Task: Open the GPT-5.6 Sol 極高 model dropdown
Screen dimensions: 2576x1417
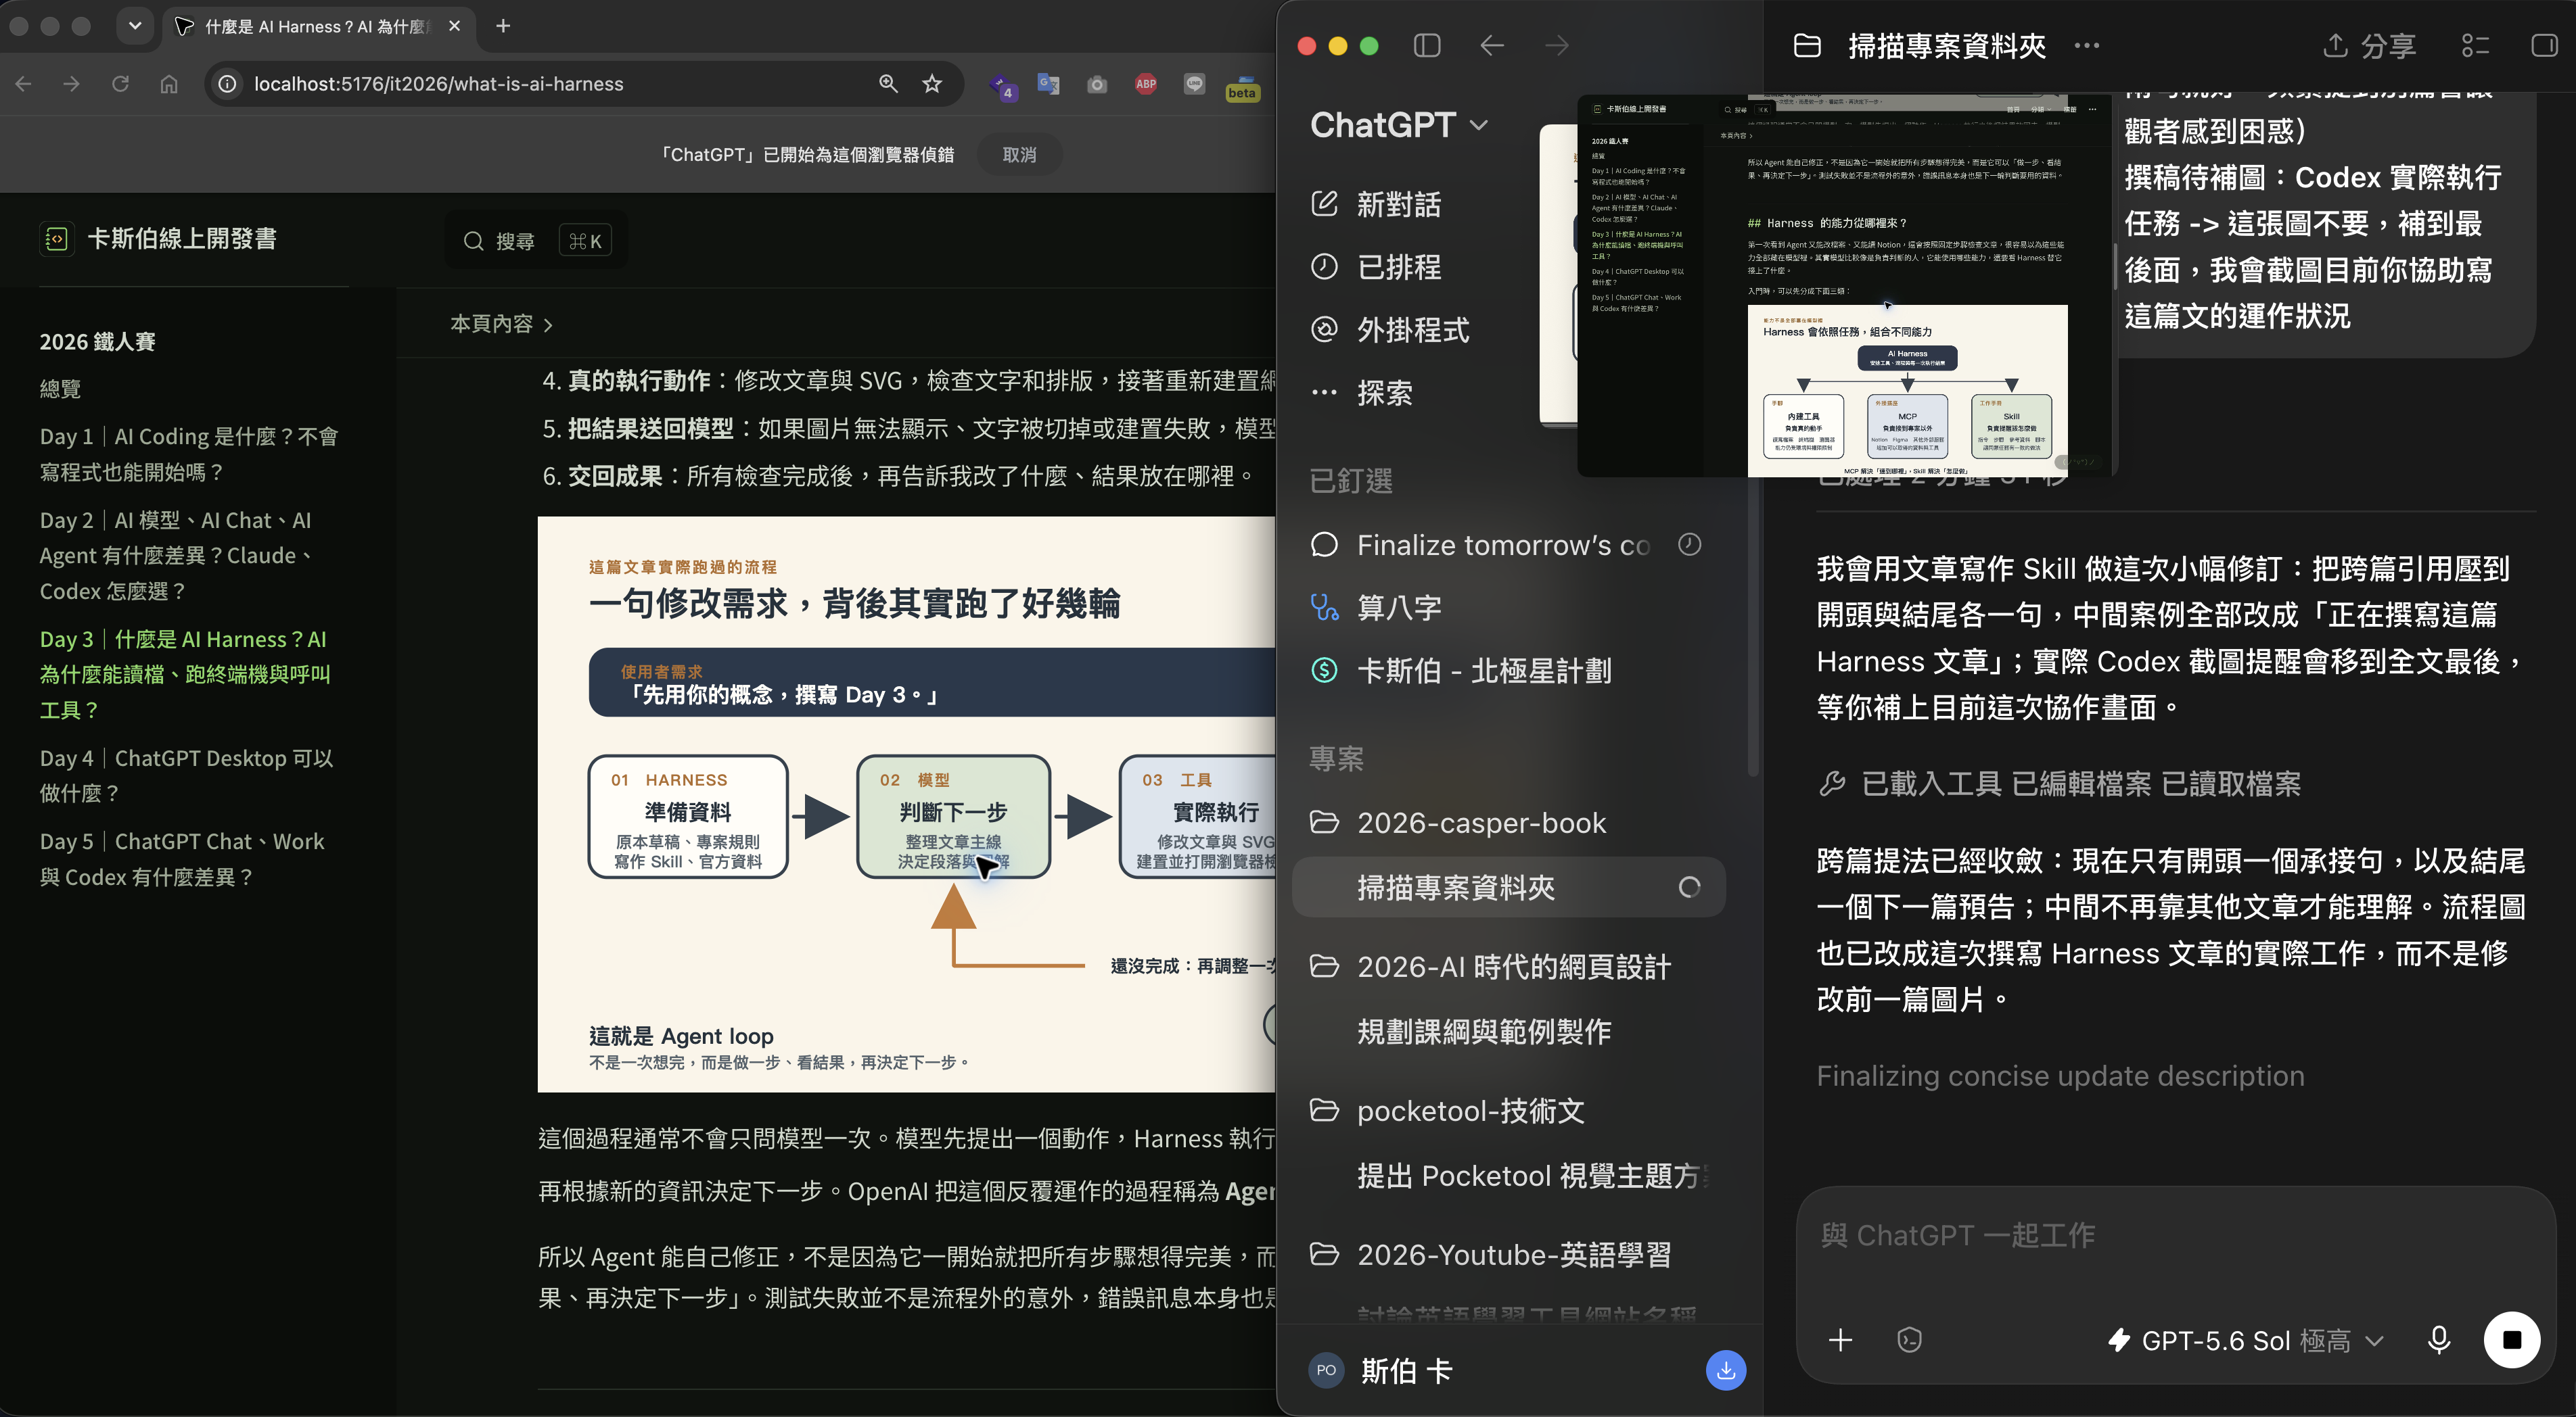Action: pos(2246,1341)
